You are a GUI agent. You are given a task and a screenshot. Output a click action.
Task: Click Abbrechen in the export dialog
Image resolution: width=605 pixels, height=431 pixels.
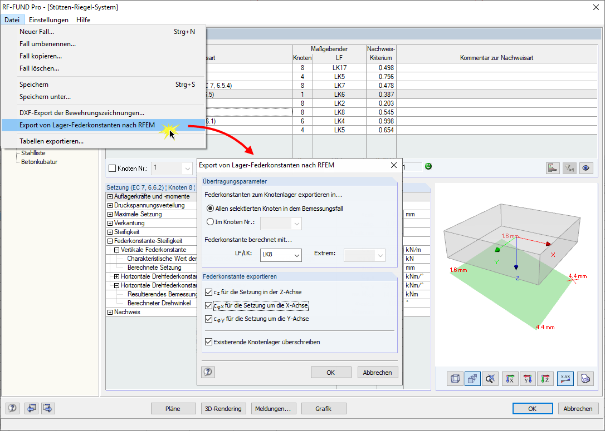pyautogui.click(x=377, y=373)
